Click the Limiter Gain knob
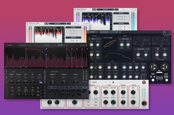The height and width of the screenshot is (115, 174). pyautogui.click(x=133, y=92)
